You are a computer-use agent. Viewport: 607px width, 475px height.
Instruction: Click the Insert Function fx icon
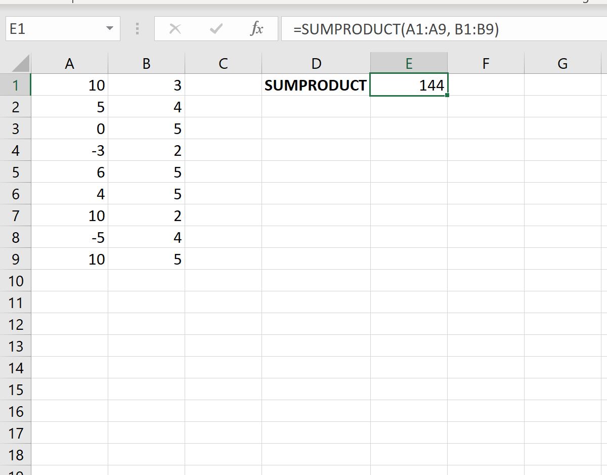click(257, 29)
